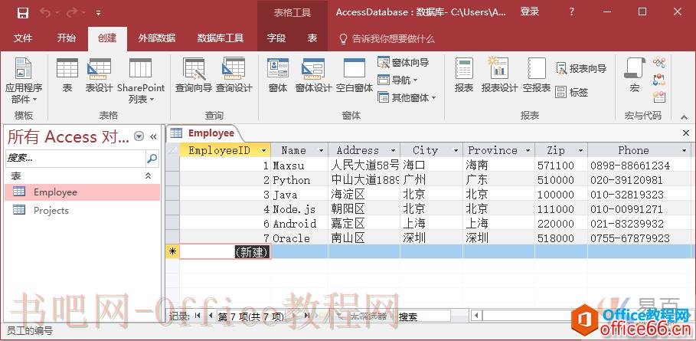696x341 pixels.
Task: Launch Form Wizard (窗体向导)
Action: tap(403, 63)
